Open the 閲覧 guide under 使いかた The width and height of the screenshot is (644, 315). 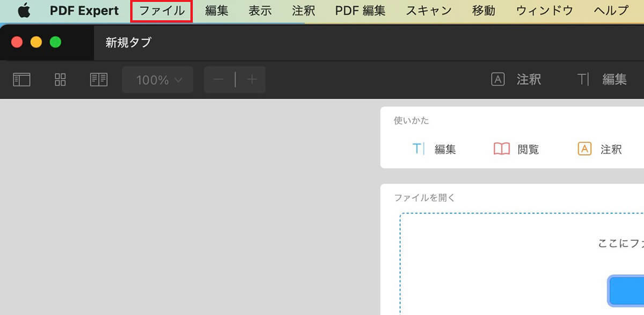516,149
